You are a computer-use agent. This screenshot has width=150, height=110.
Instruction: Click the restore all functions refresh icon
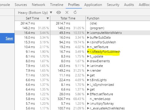tap(75, 12)
